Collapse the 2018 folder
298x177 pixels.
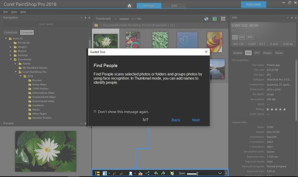[x=21, y=76]
